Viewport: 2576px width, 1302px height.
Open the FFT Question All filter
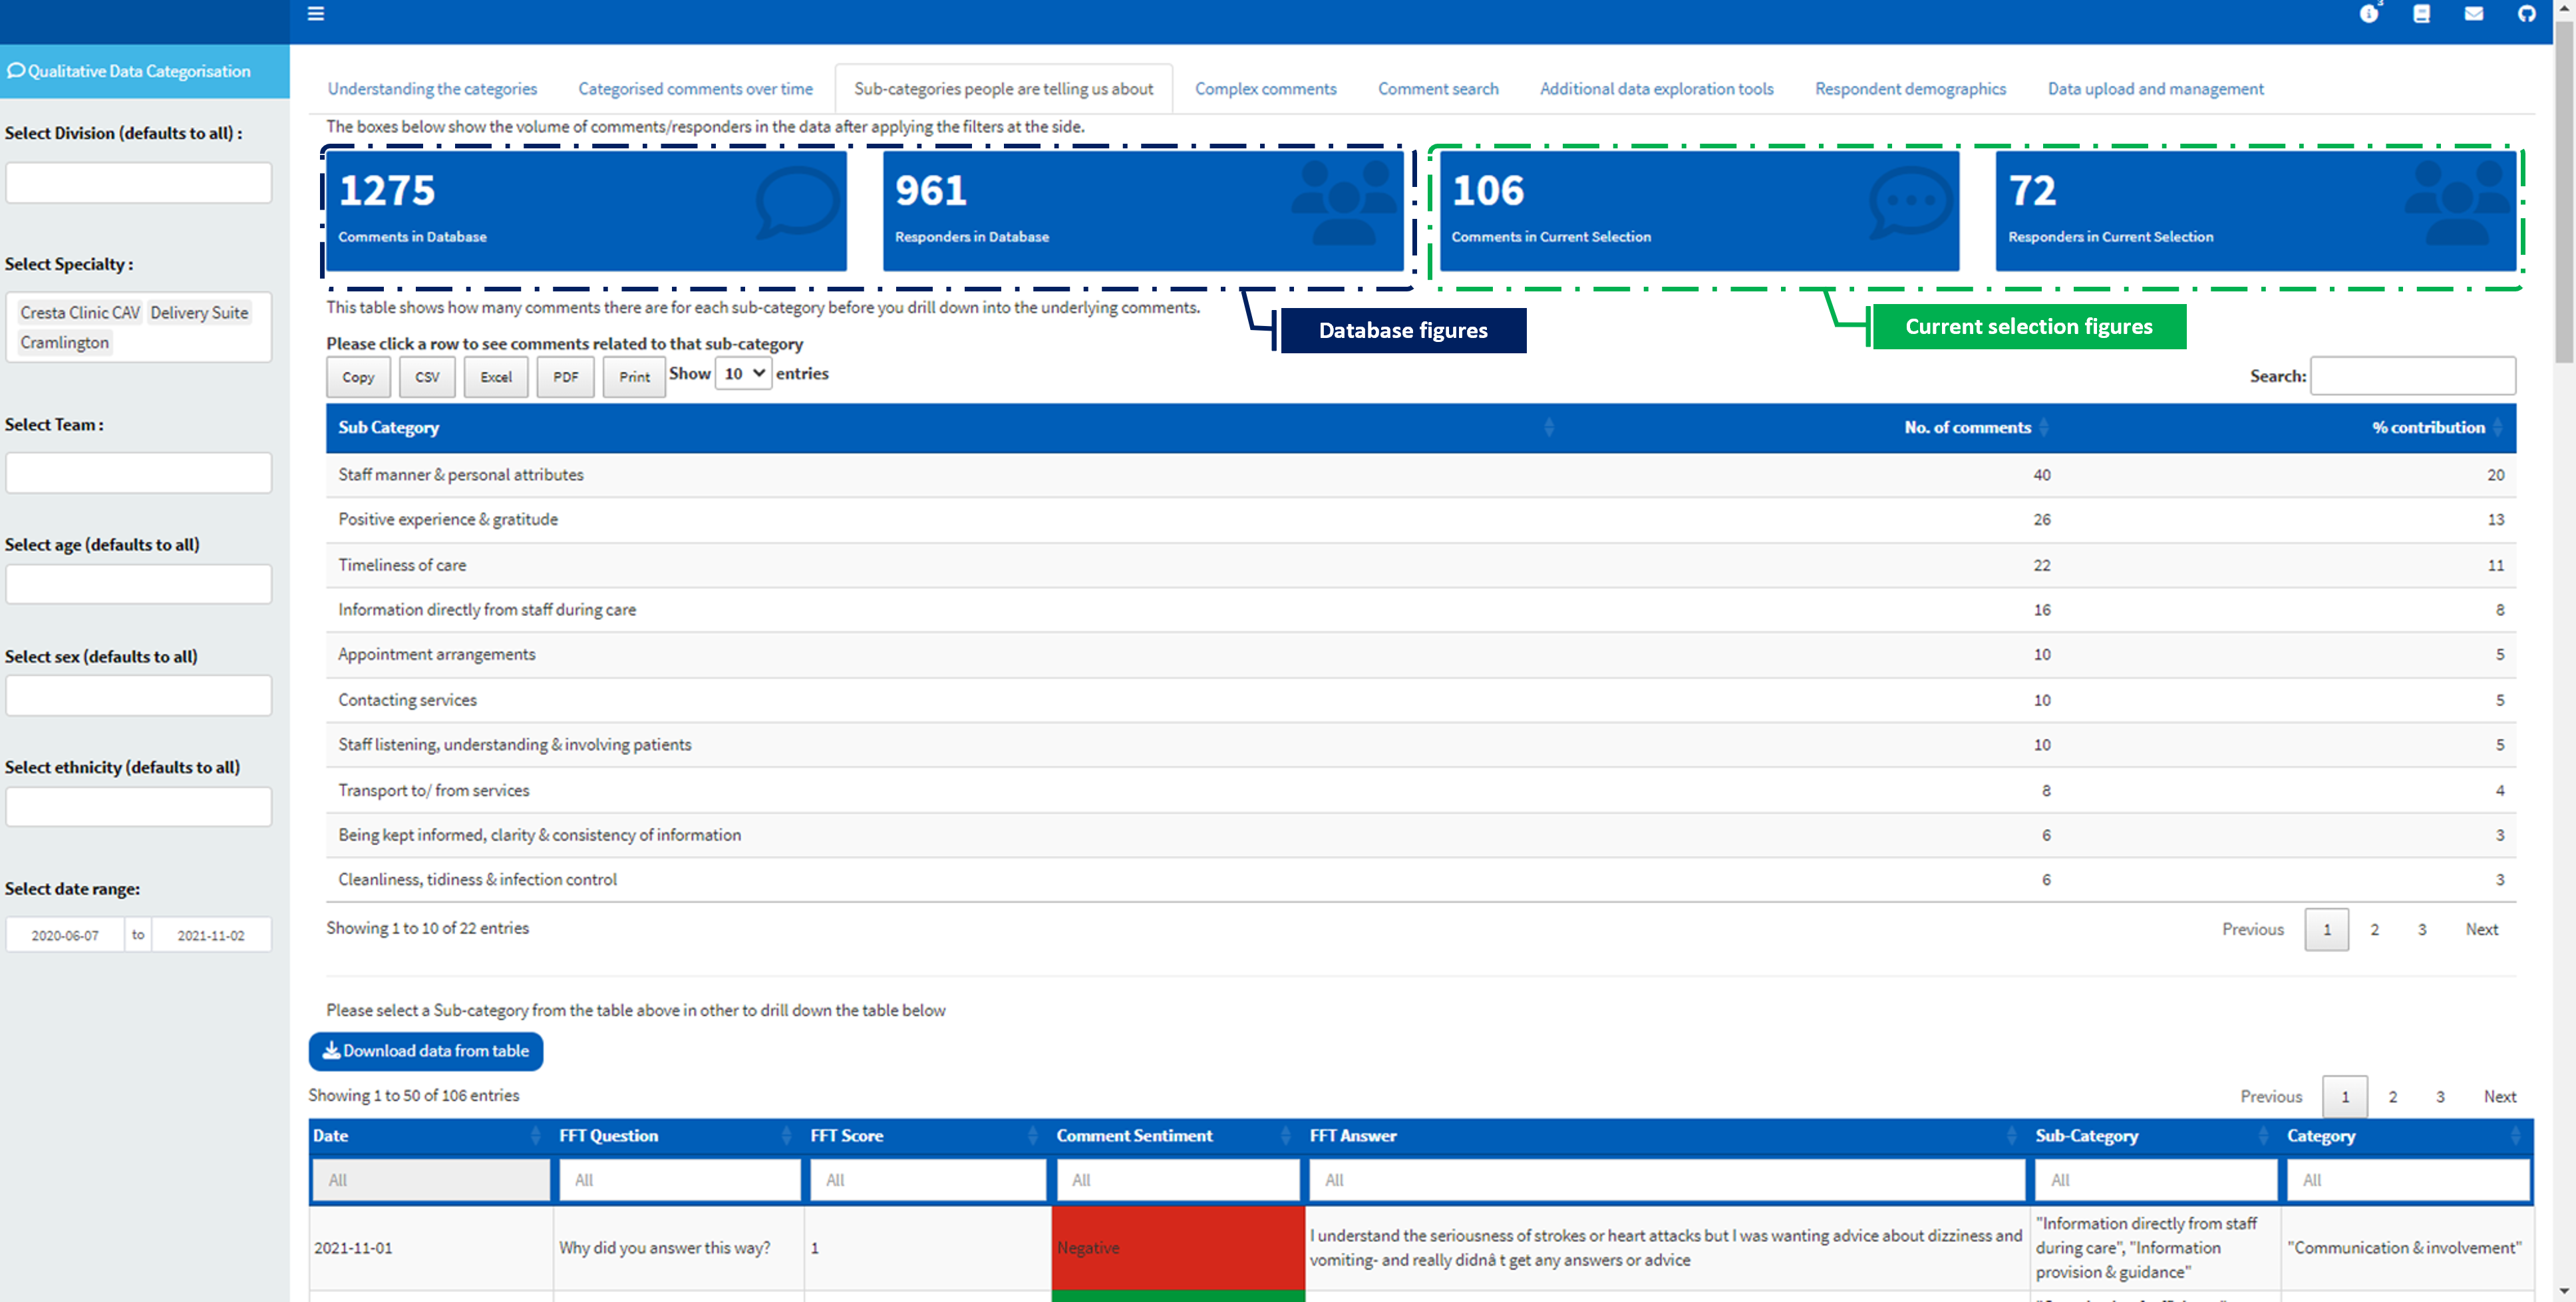coord(679,1180)
